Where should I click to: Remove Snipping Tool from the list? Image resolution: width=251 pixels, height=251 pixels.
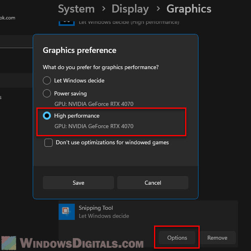[217, 238]
